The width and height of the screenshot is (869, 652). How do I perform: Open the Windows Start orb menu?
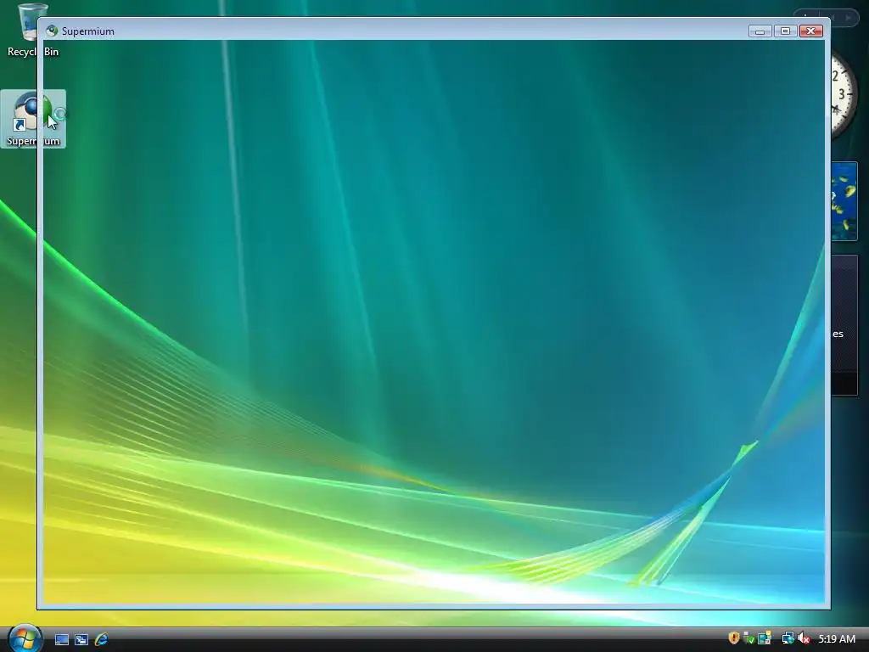(25, 638)
